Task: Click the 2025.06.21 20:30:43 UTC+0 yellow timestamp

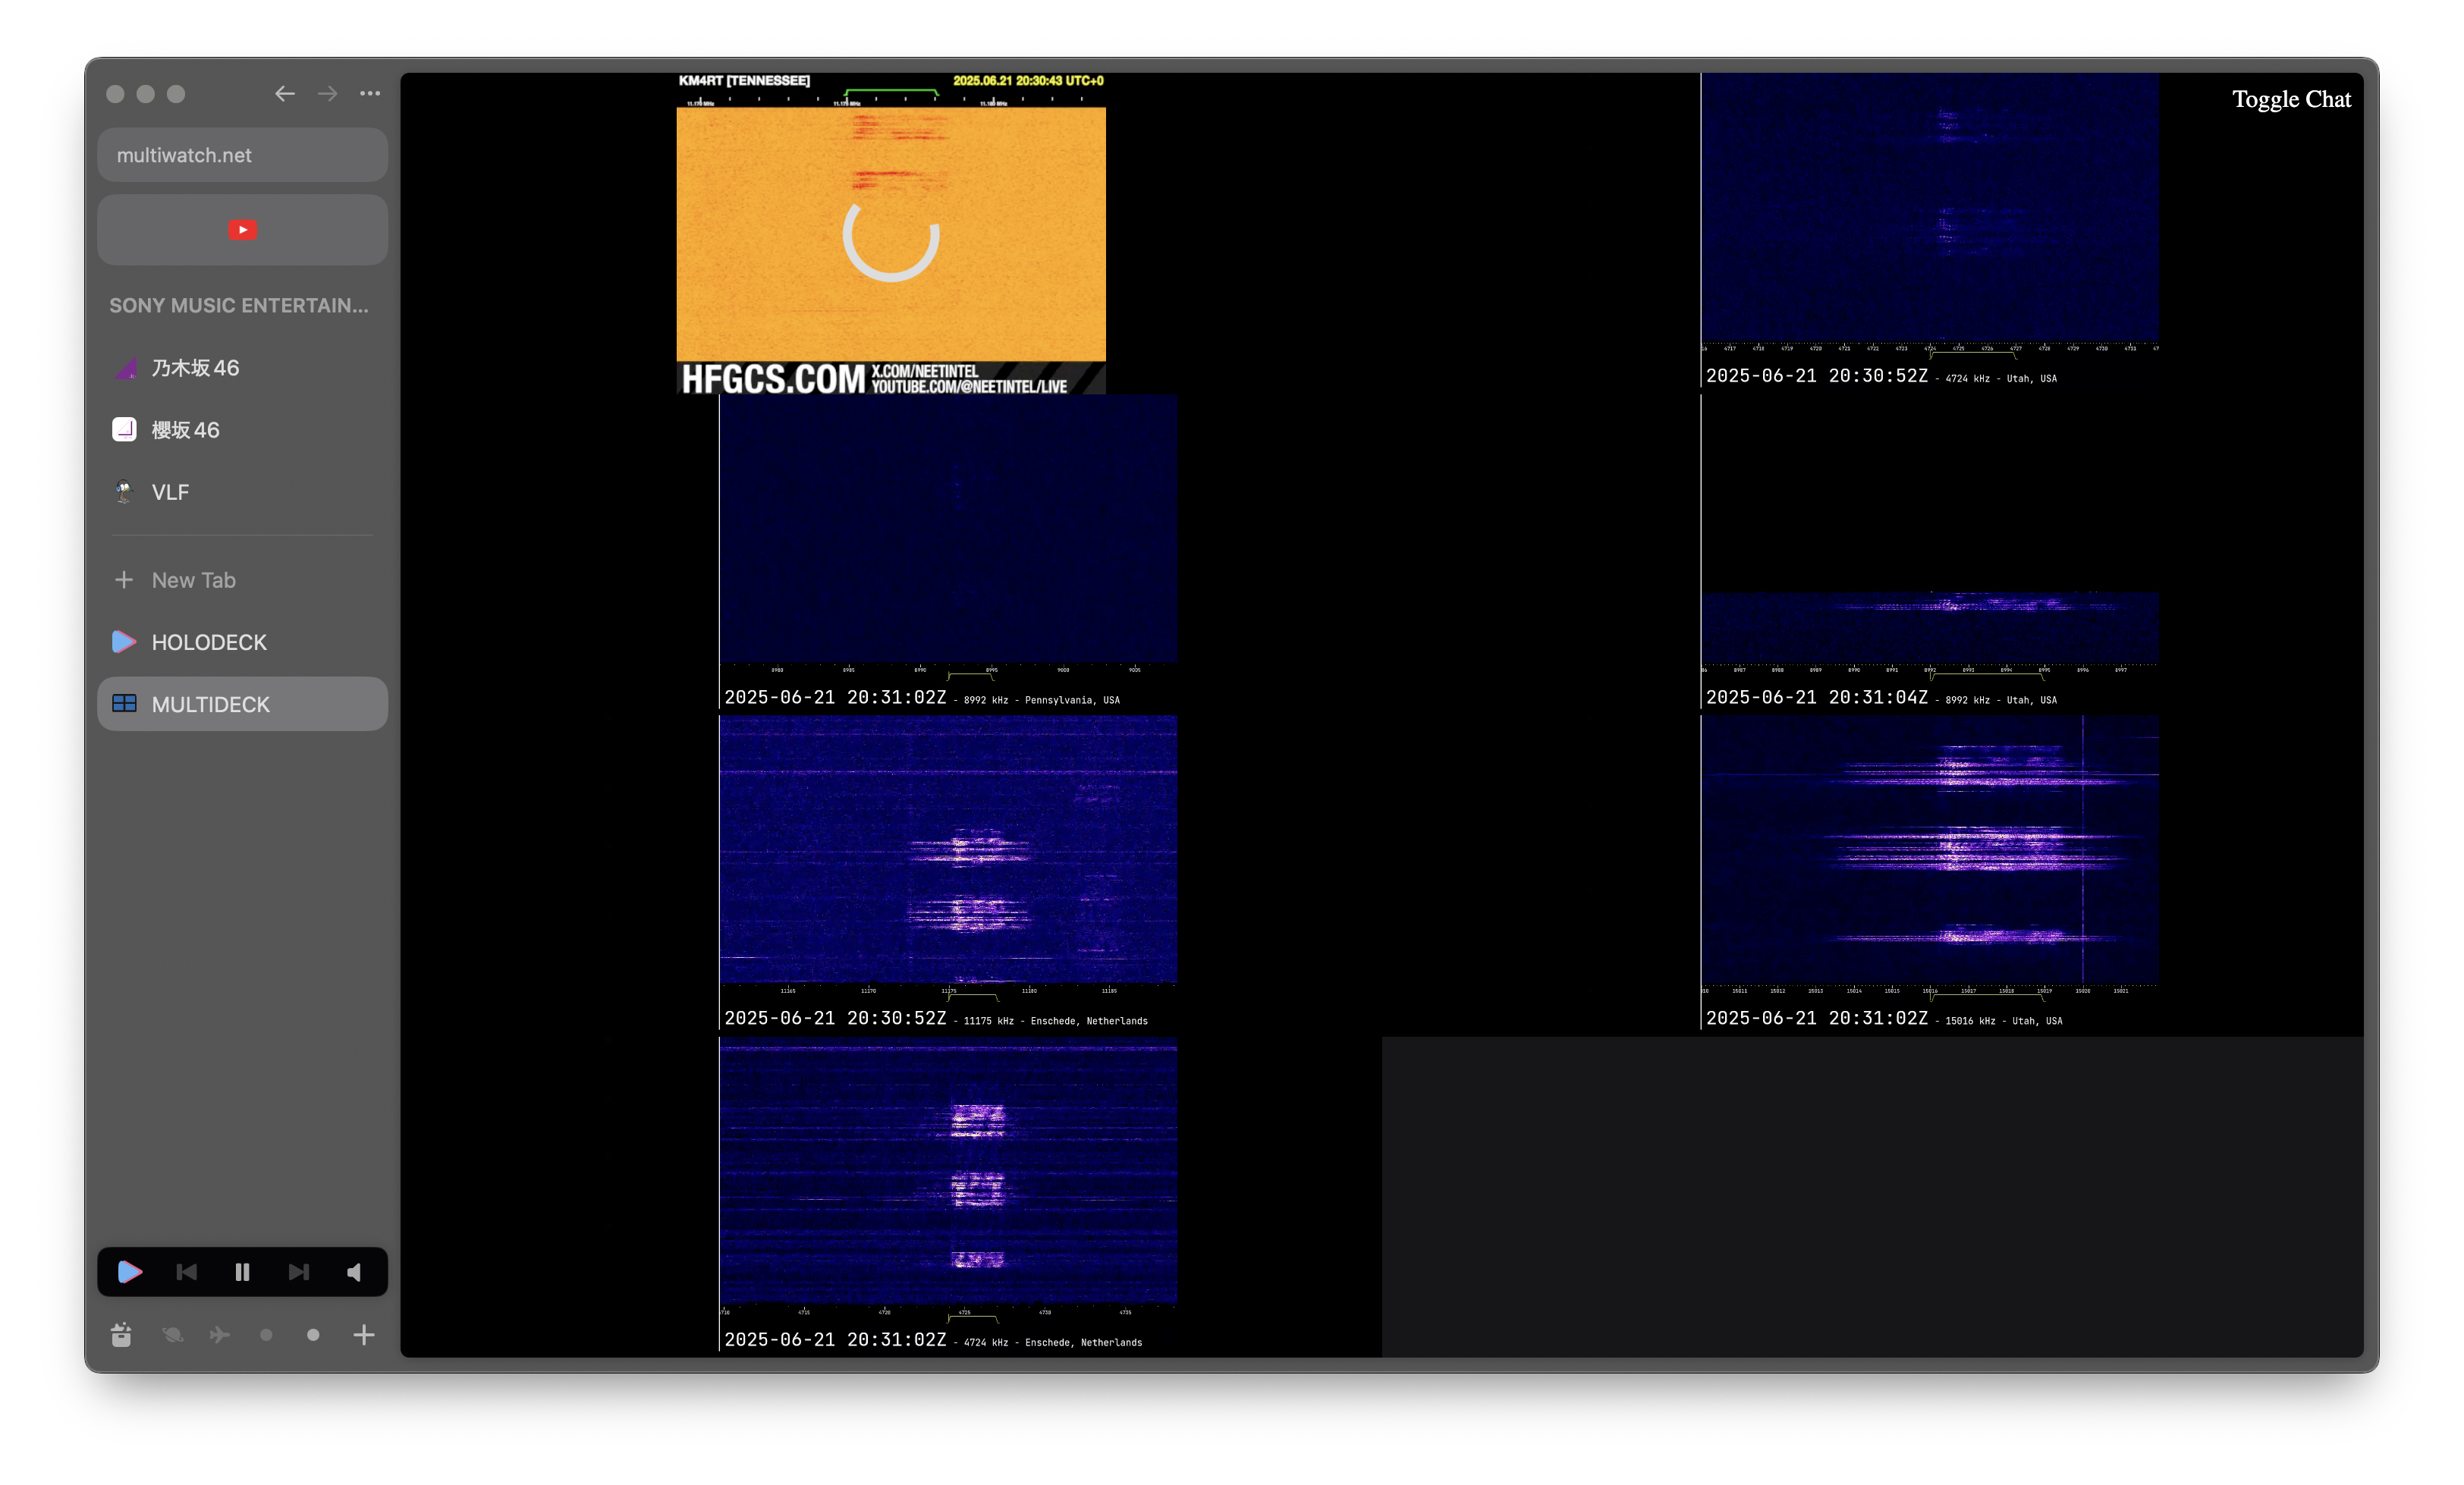Action: tap(1028, 81)
